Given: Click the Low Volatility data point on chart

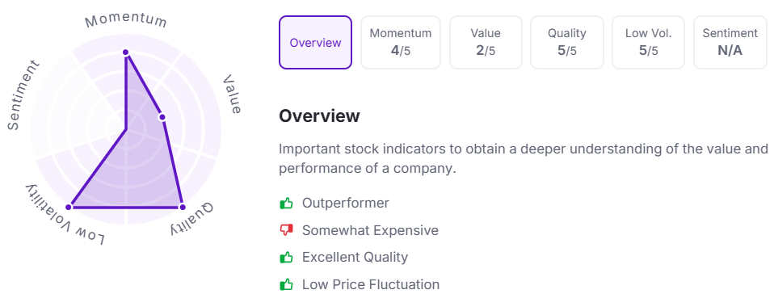Looking at the screenshot, I should [x=70, y=207].
